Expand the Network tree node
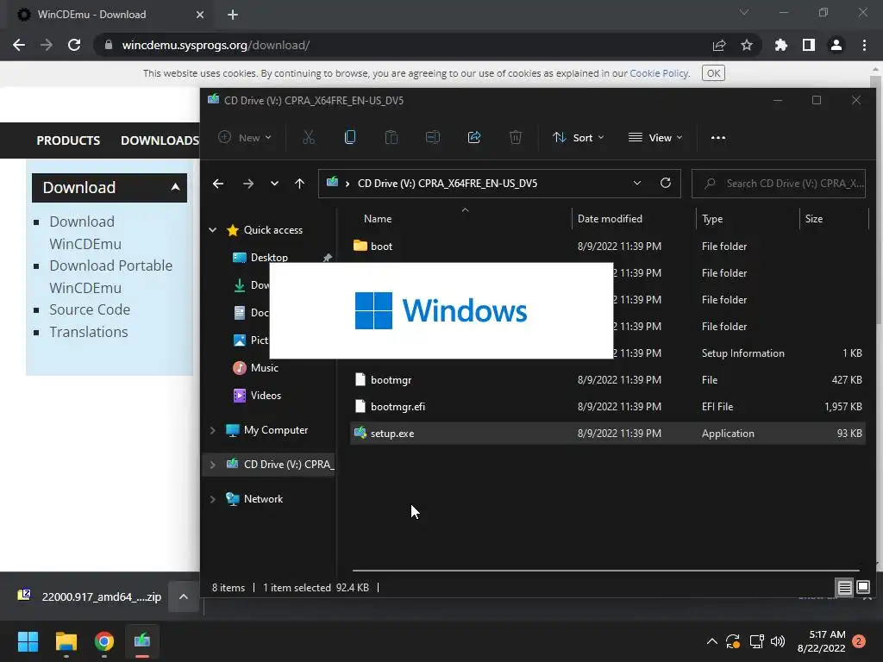Screen dimensions: 883x662 click(x=213, y=499)
